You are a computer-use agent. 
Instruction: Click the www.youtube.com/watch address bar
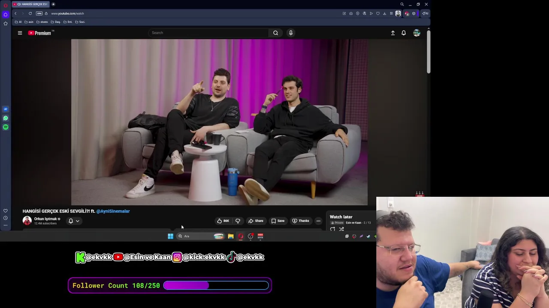click(x=67, y=13)
